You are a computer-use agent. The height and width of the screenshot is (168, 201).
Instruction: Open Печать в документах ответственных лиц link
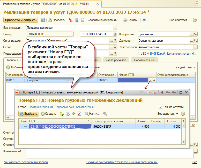point(122,162)
